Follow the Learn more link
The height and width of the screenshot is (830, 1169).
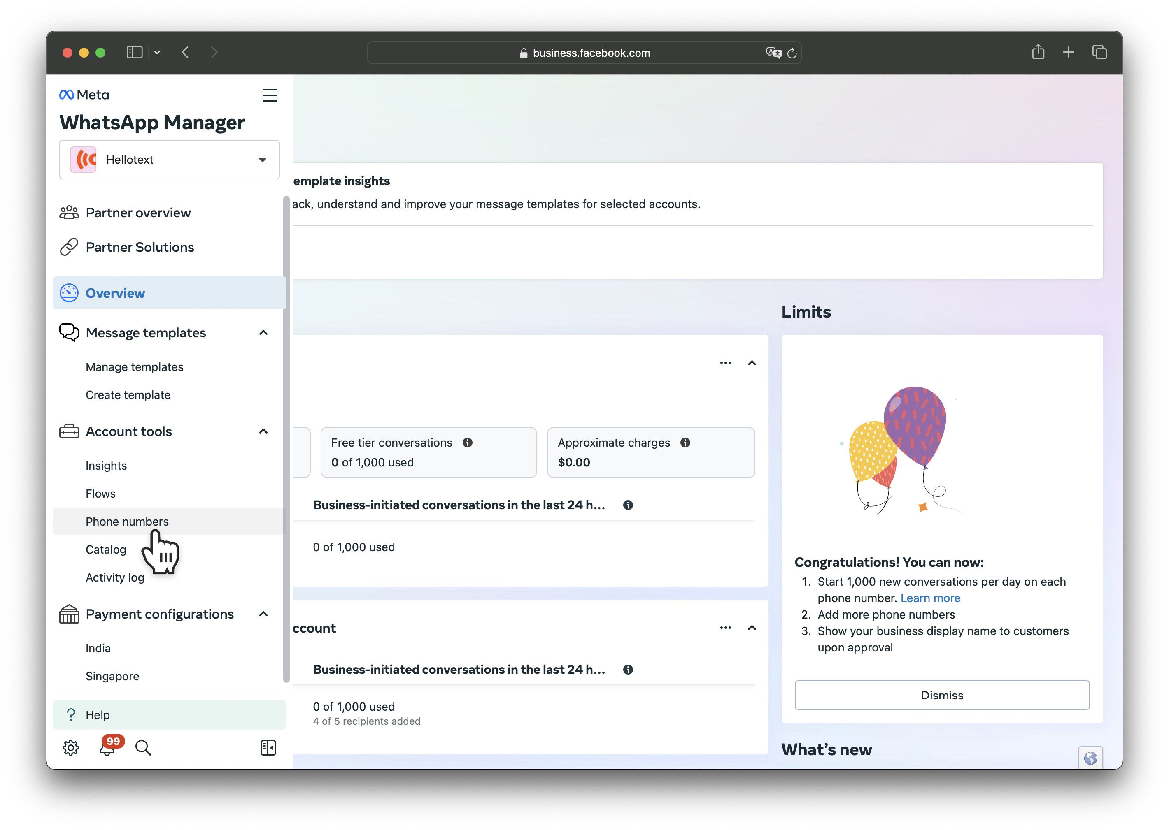930,598
